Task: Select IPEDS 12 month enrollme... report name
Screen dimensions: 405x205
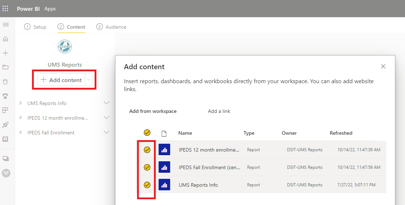Action: pyautogui.click(x=209, y=150)
